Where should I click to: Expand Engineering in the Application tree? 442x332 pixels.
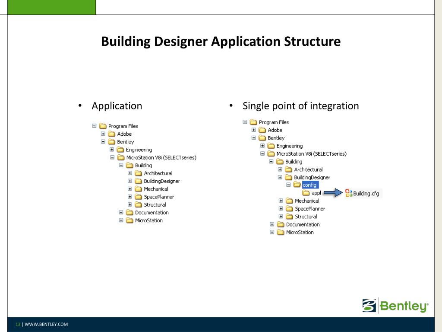[x=112, y=150]
